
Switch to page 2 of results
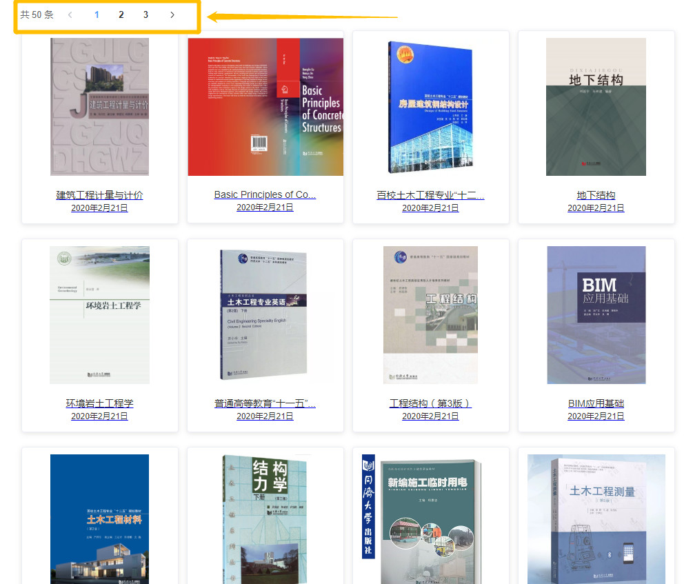tap(121, 14)
